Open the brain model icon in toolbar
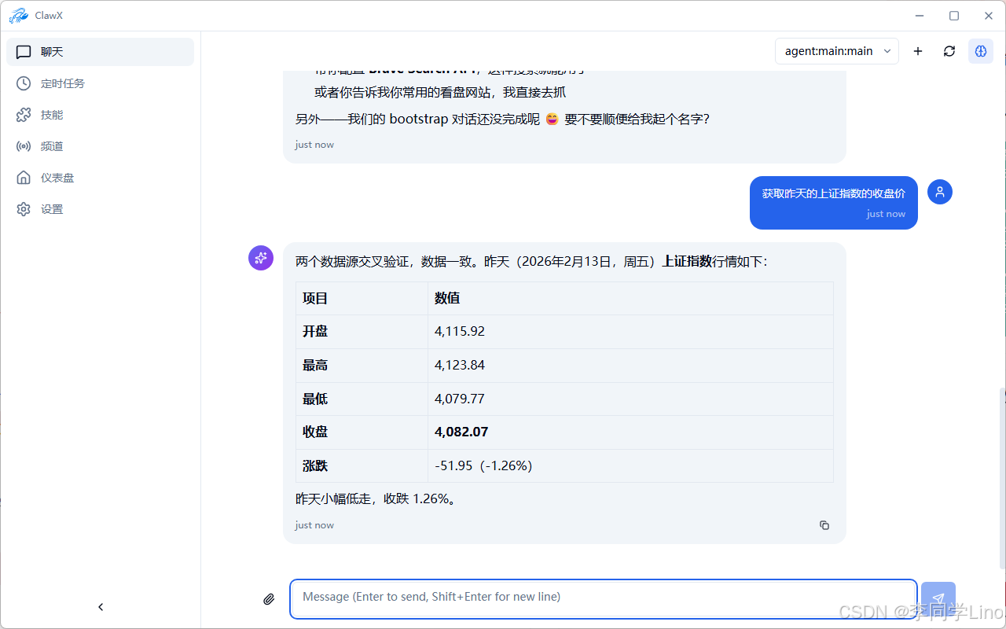This screenshot has width=1006, height=629. point(980,50)
